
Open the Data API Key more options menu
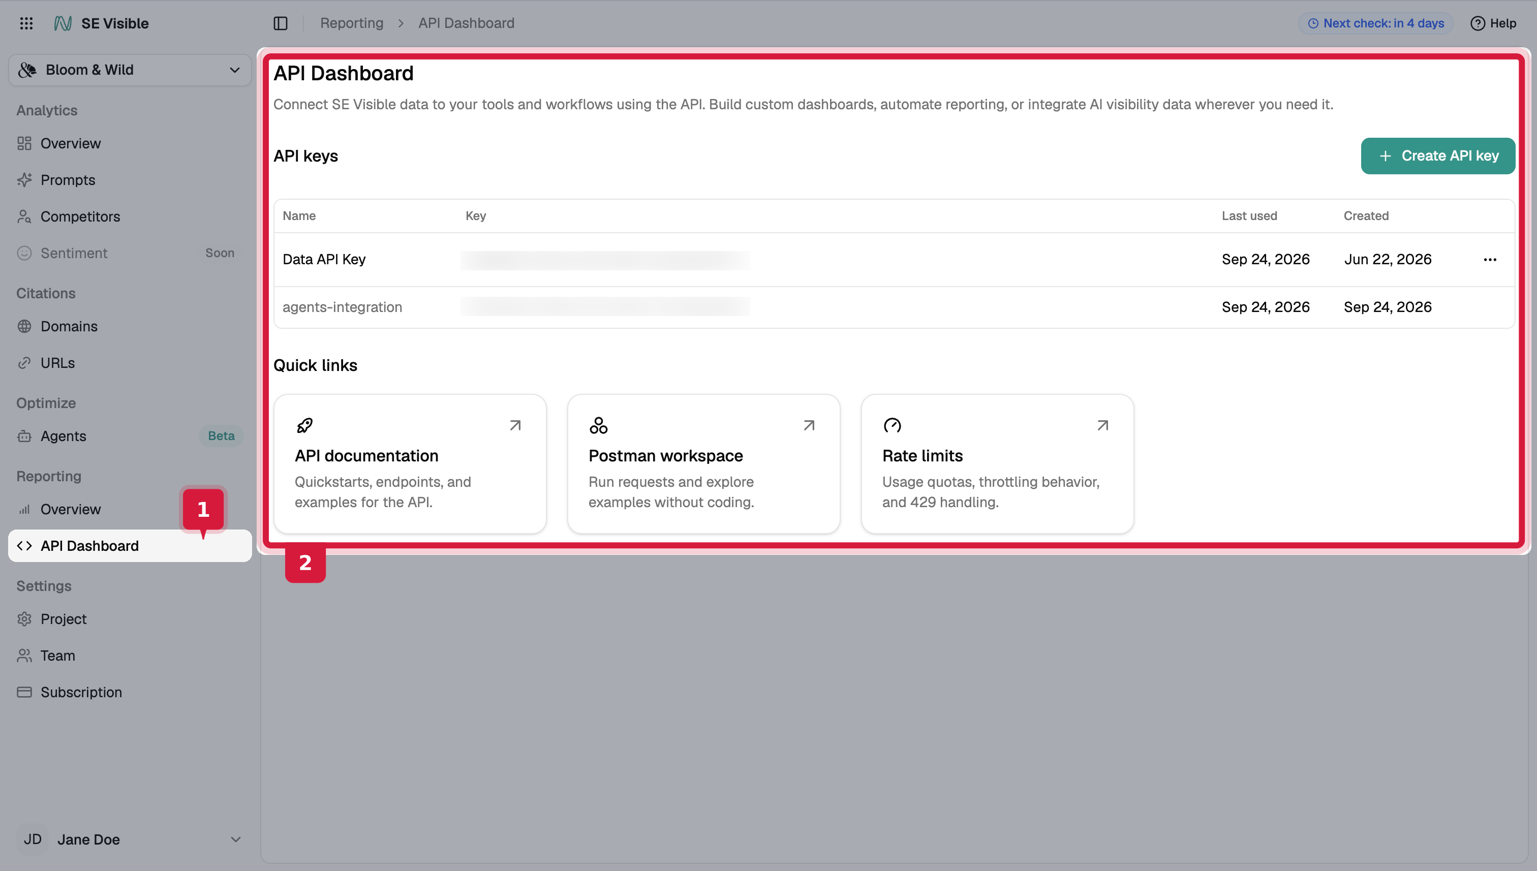tap(1490, 260)
